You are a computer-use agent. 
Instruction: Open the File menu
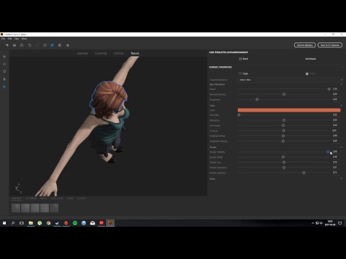click(3, 39)
